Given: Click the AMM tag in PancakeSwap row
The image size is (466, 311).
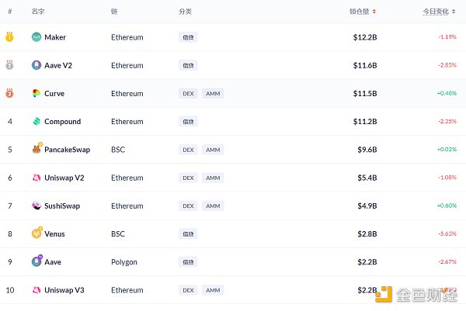Looking at the screenshot, I should tap(213, 150).
